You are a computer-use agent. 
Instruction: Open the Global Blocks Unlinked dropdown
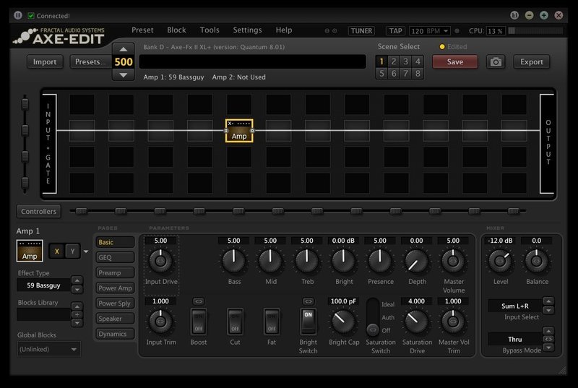[48, 349]
